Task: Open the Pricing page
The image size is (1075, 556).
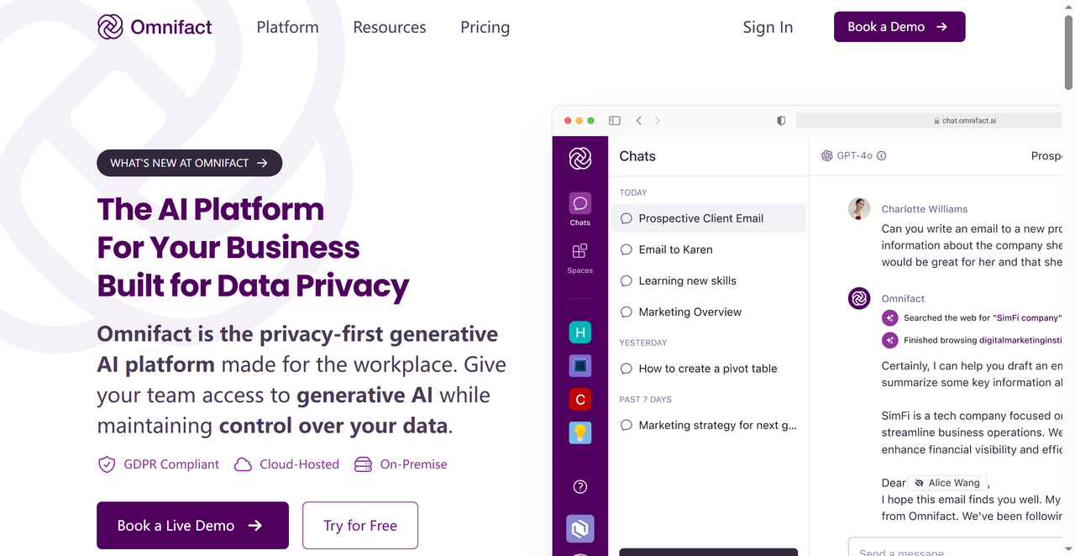Action: click(x=485, y=27)
